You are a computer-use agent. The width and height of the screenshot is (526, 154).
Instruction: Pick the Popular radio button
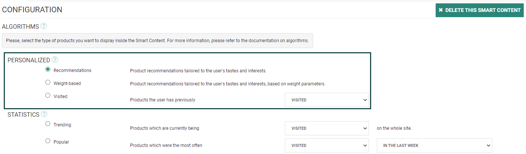coord(48,141)
